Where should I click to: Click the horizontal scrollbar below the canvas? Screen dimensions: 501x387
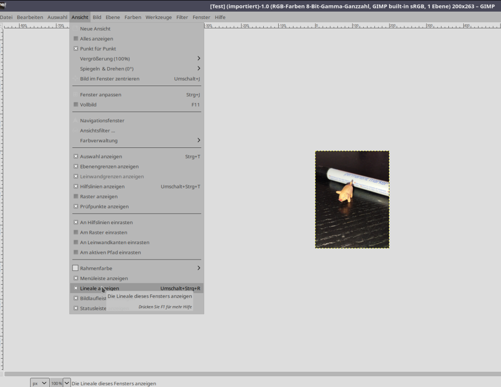tap(251, 374)
